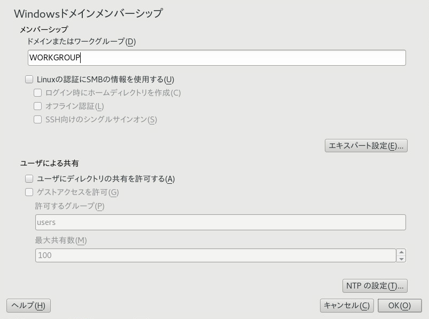The height and width of the screenshot is (319, 429).
Task: Increase maximum shares with up arrow
Action: coord(401,252)
